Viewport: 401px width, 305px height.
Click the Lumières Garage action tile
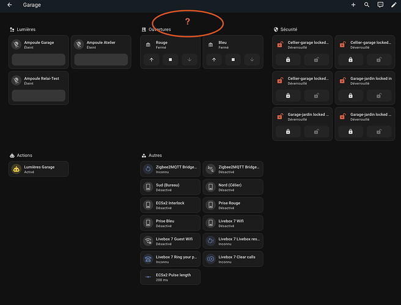coord(39,169)
